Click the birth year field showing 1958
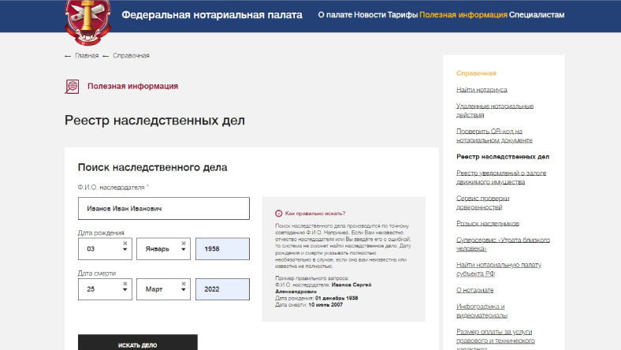 click(221, 248)
